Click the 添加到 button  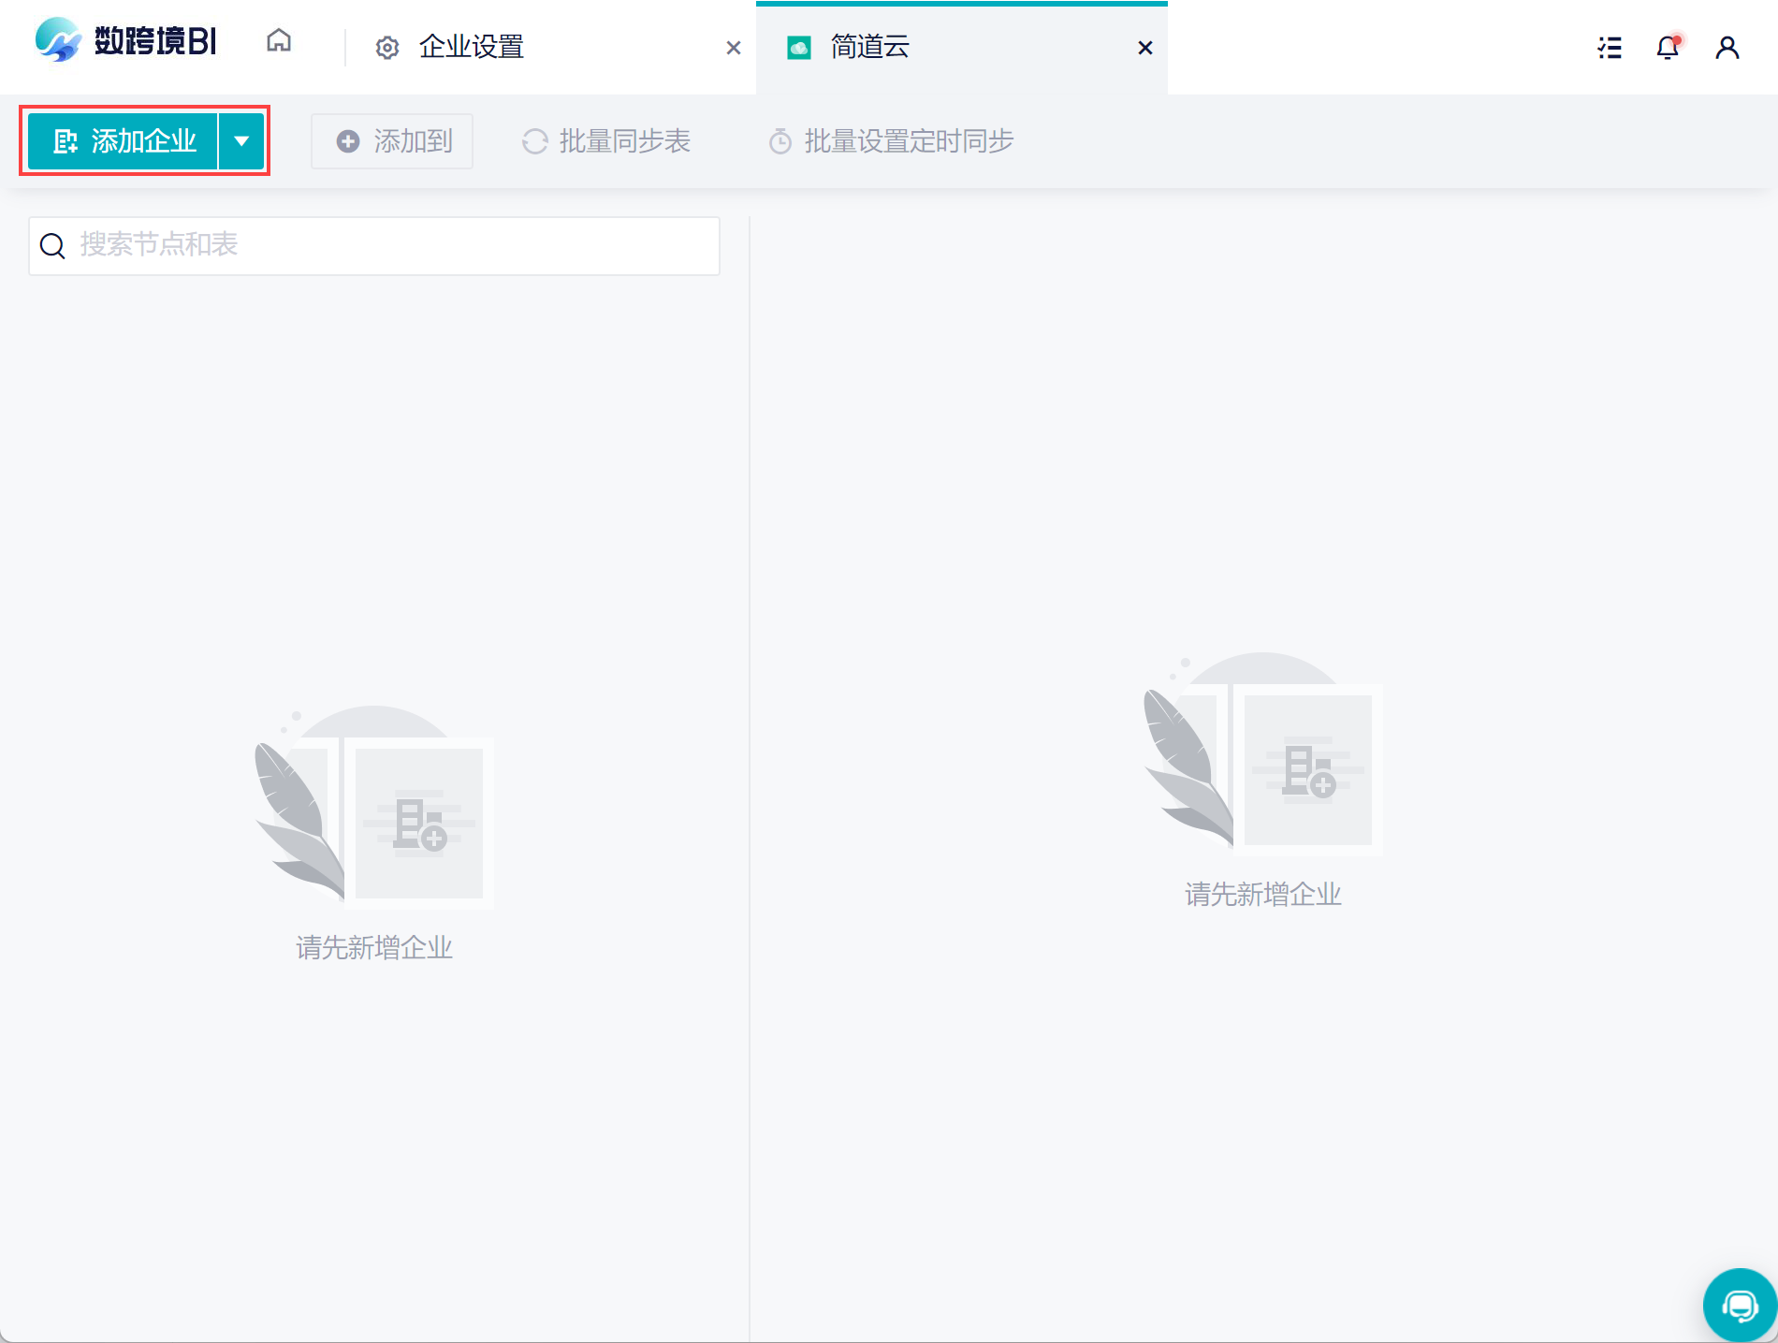(x=392, y=141)
